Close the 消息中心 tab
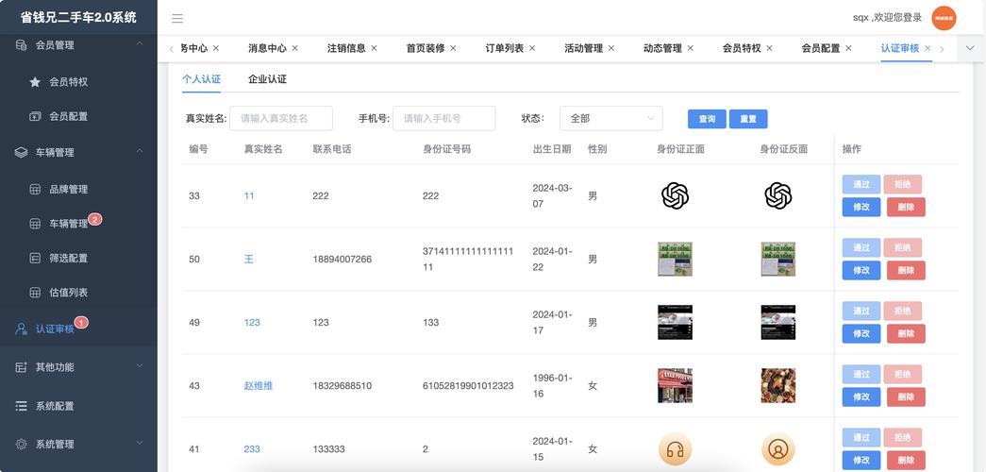Image resolution: width=986 pixels, height=472 pixels. pos(295,48)
